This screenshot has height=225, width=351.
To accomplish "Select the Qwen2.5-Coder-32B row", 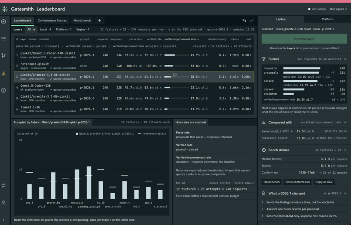I will tap(134, 88).
